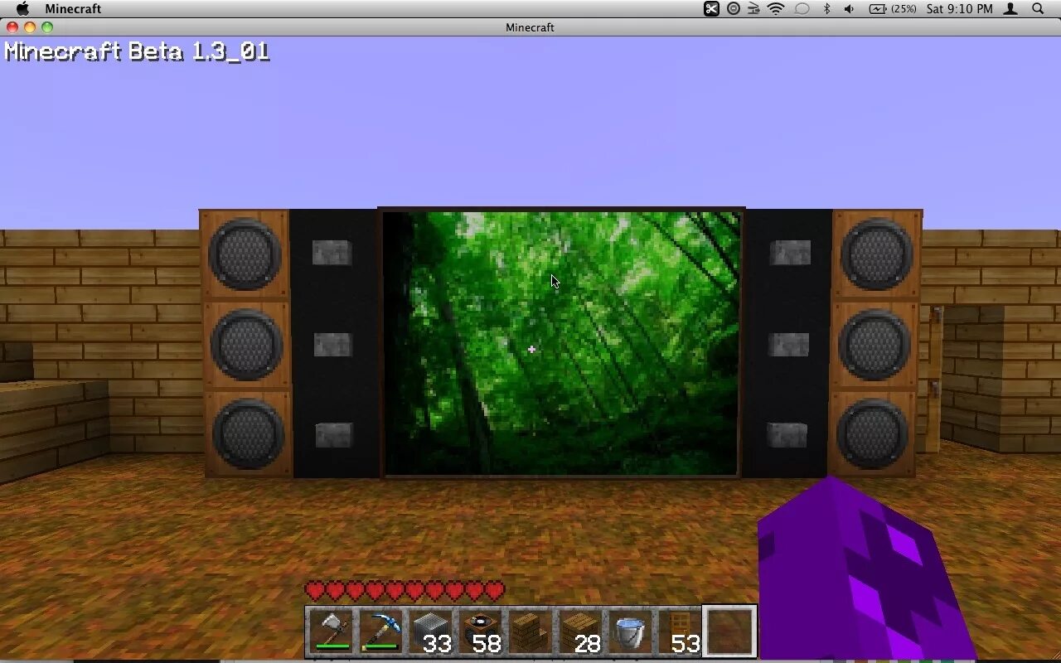Open the volume control menu
Screen dimensions: 1061x663
point(849,8)
